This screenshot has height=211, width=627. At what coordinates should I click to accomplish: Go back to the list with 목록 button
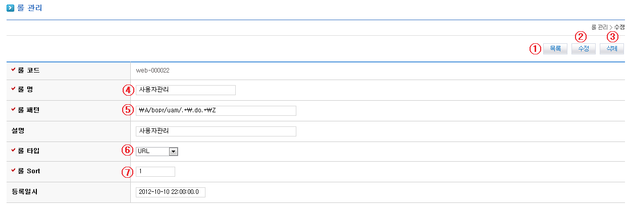555,49
